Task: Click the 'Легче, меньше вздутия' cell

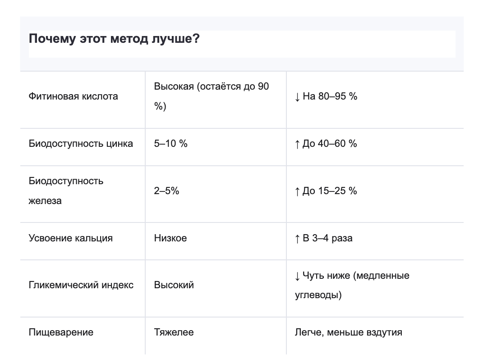Action: [x=348, y=332]
